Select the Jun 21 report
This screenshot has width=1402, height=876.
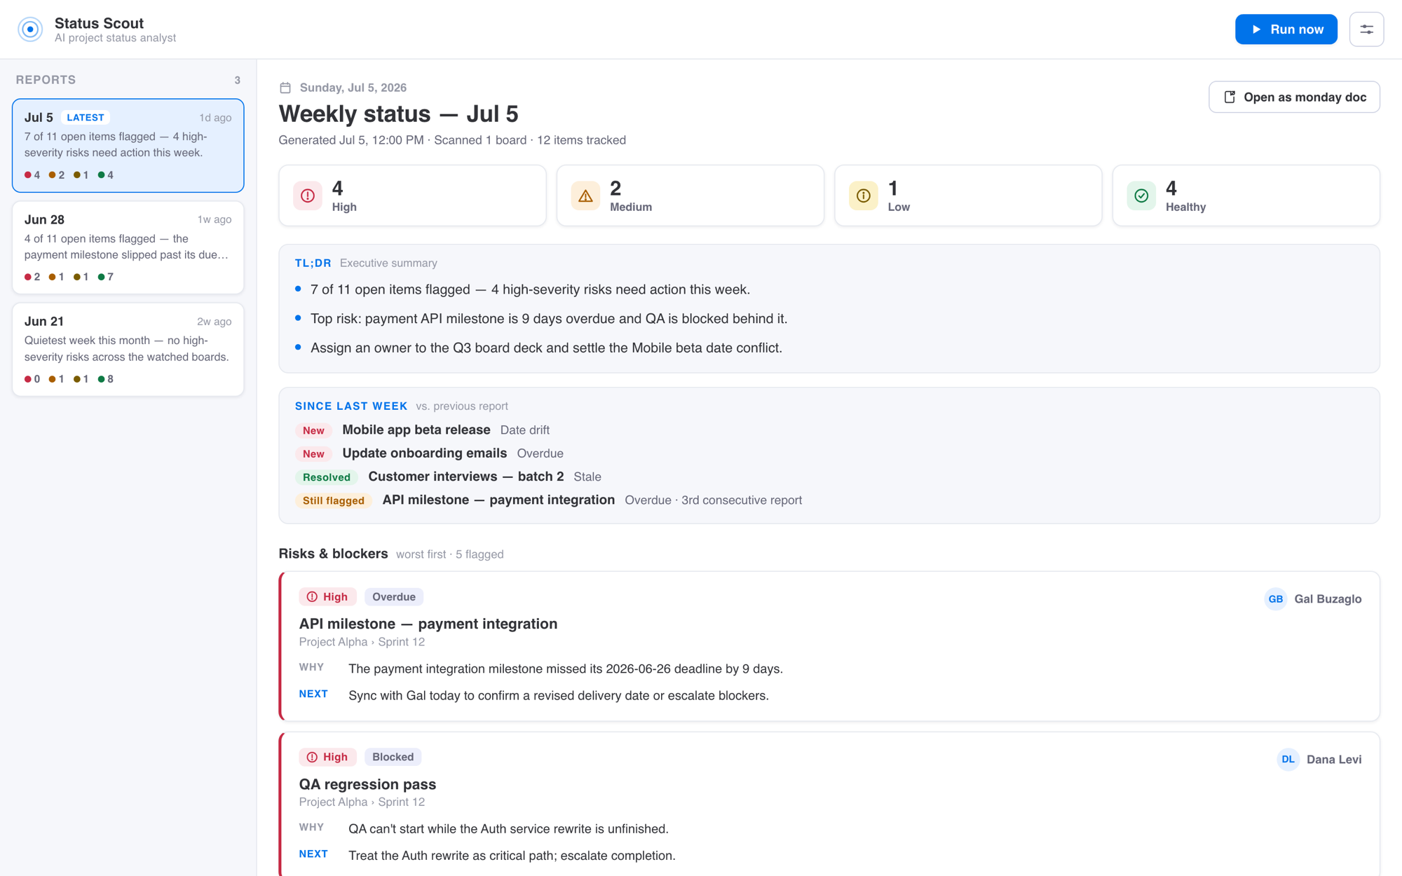coord(128,349)
